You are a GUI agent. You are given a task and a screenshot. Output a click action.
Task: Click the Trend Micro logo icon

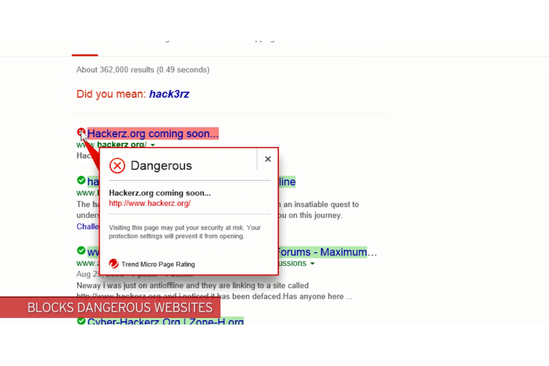(x=114, y=264)
